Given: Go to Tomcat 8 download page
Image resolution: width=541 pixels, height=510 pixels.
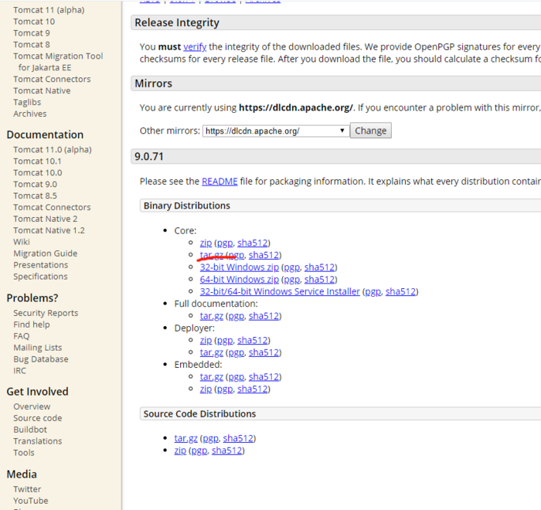Looking at the screenshot, I should pyautogui.click(x=32, y=45).
